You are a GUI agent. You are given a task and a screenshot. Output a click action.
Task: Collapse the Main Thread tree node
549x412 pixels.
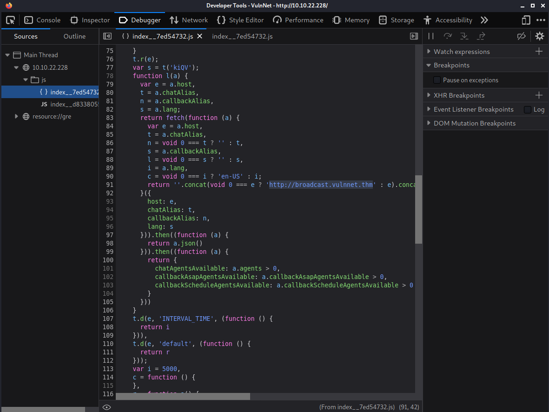tap(7, 55)
